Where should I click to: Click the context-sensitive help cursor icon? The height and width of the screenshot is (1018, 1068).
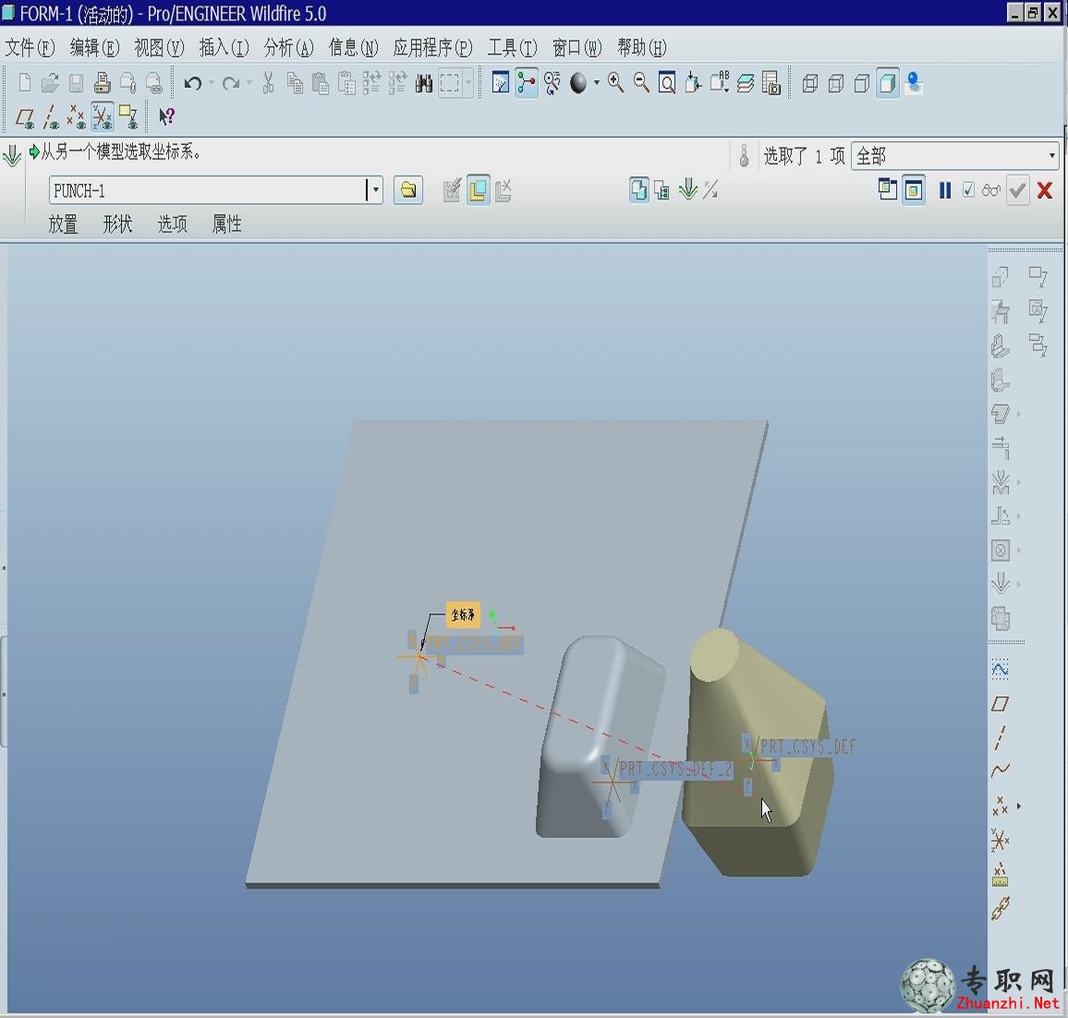click(x=166, y=116)
